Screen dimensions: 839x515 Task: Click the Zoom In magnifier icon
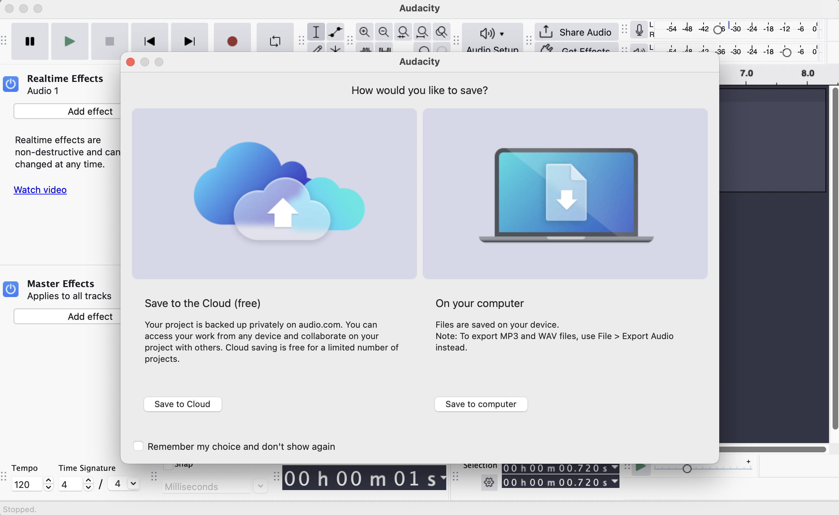[x=364, y=32]
